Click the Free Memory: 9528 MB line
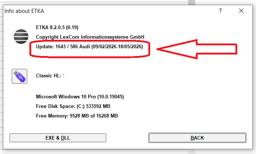 tap(77, 116)
